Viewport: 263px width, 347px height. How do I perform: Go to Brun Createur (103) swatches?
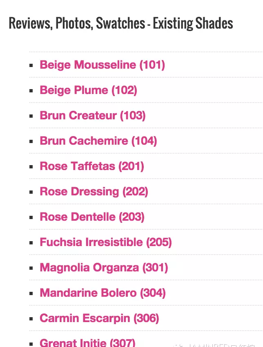pyautogui.click(x=93, y=116)
